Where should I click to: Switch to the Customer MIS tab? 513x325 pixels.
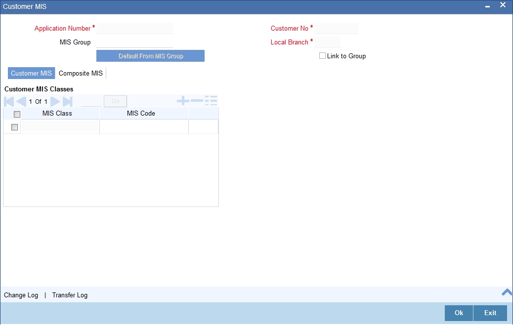(32, 73)
